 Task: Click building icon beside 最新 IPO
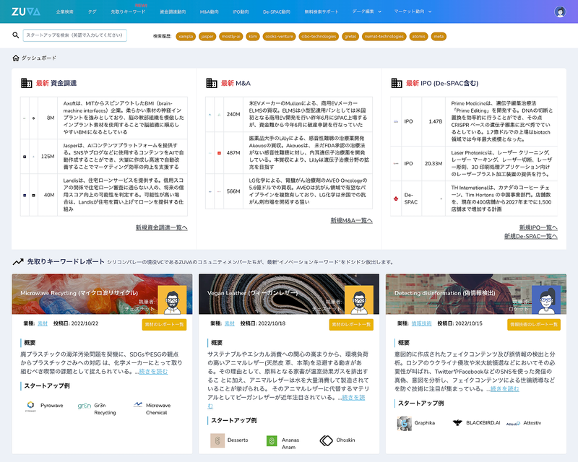(397, 83)
